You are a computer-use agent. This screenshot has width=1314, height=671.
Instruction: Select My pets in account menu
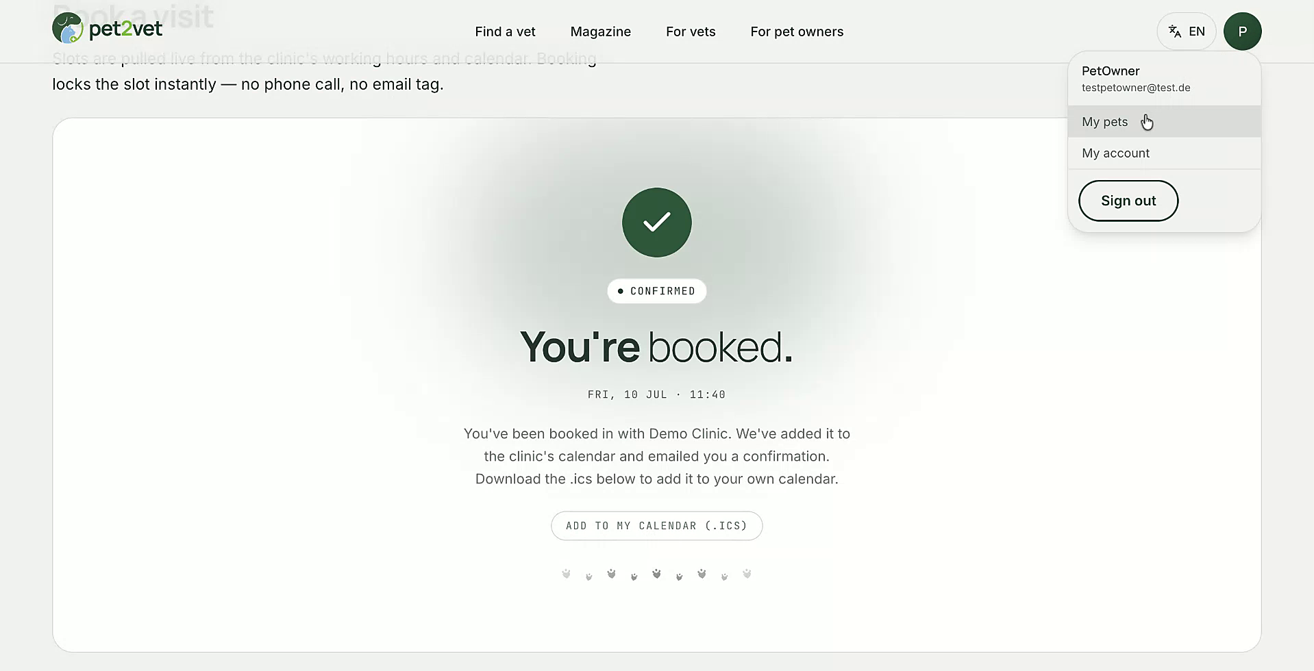1164,122
